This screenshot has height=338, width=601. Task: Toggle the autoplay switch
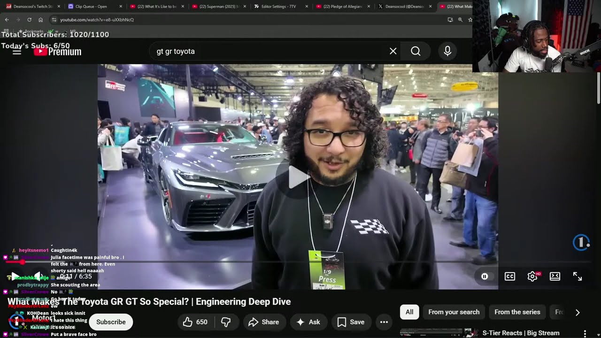(485, 276)
